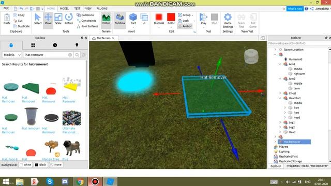Switch to the TEST ribbon tab

77,8
